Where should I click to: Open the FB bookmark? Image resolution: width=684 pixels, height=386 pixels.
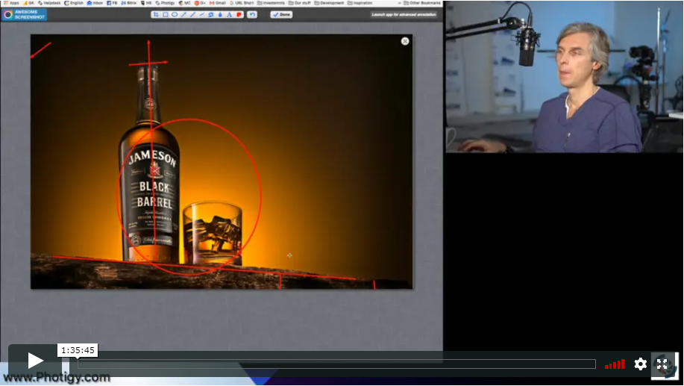(x=112, y=3)
